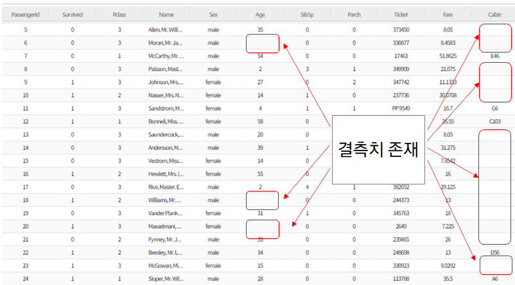Select ticket number 349909
Image resolution: width=515 pixels, height=285 pixels.
pos(401,69)
